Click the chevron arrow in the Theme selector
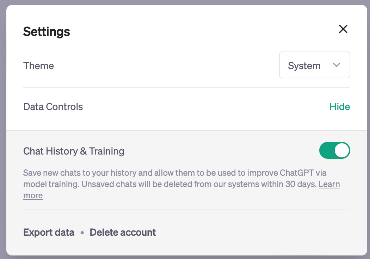The image size is (370, 259). tap(336, 65)
